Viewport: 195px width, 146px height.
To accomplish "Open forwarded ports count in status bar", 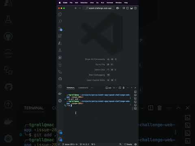I will (93, 144).
